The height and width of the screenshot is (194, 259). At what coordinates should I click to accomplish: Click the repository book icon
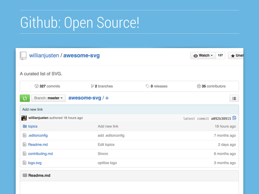point(23,56)
